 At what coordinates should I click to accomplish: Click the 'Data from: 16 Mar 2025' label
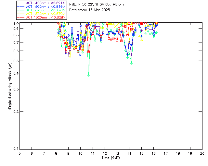(90, 10)
